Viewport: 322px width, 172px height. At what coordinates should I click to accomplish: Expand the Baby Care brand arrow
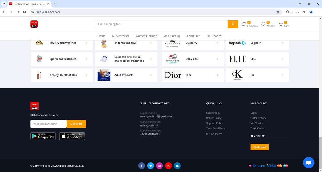[x=218, y=59]
